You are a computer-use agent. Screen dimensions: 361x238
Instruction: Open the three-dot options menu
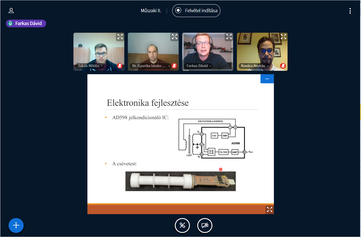[x=350, y=11]
